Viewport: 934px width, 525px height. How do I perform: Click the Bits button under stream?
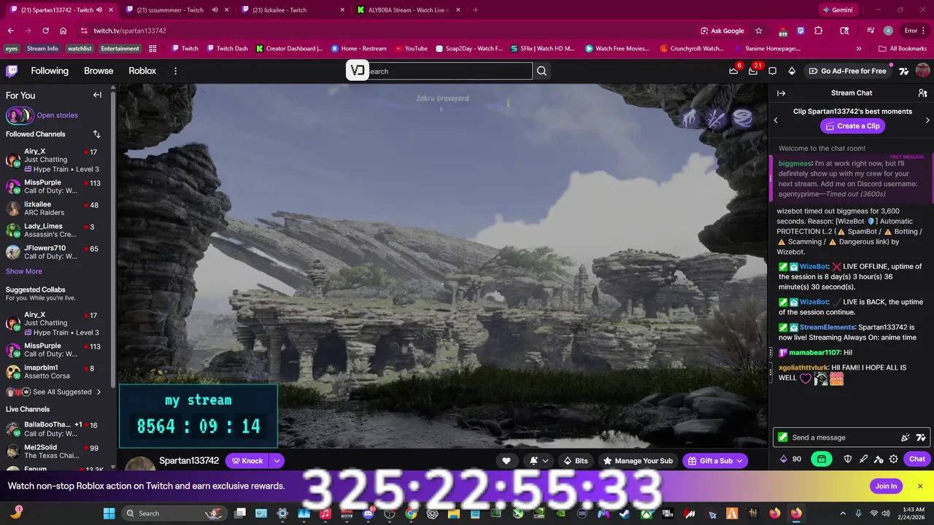click(x=575, y=461)
